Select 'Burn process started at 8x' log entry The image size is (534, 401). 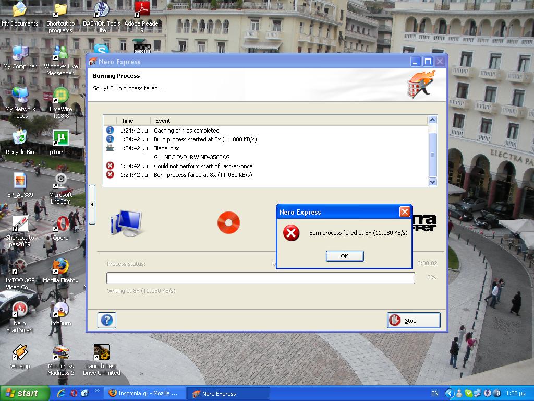pyautogui.click(x=266, y=139)
